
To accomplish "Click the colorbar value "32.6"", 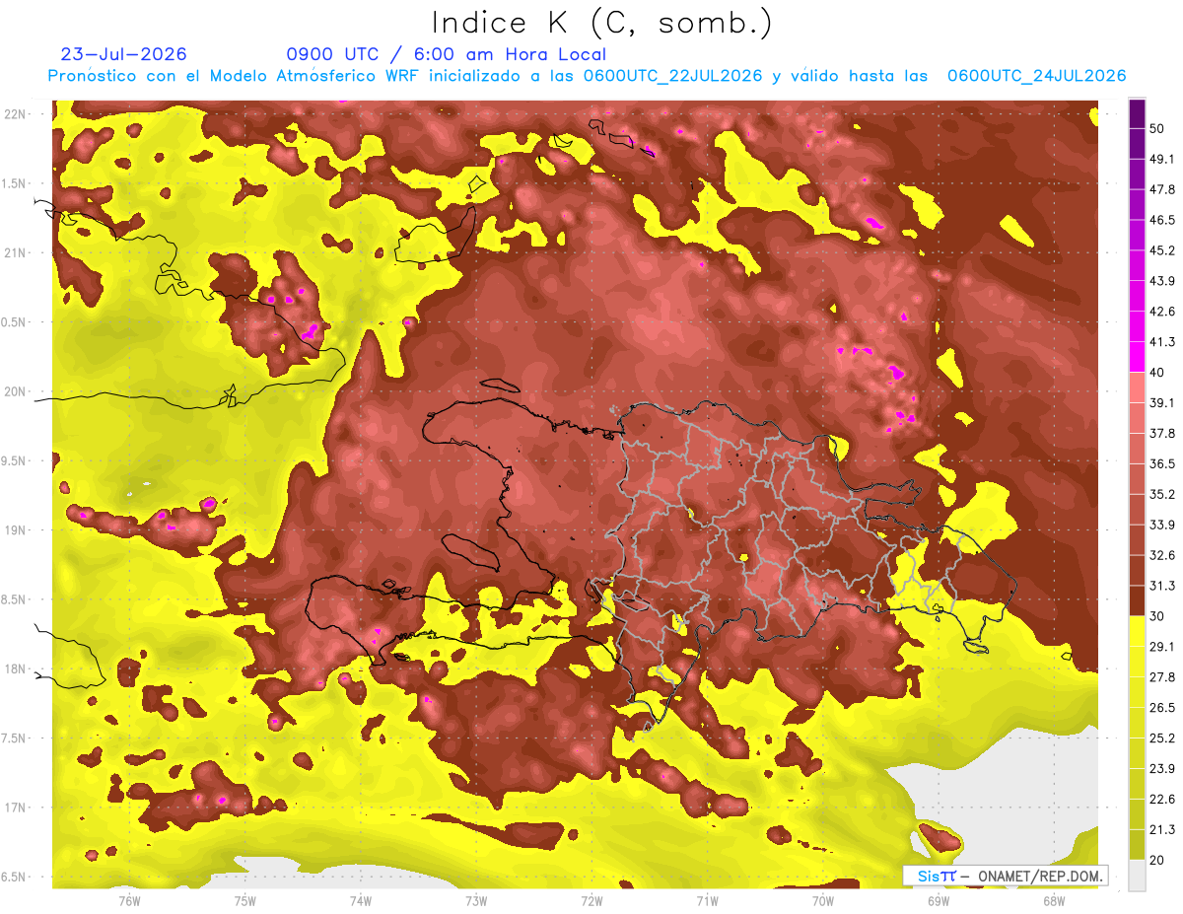I will [1163, 555].
